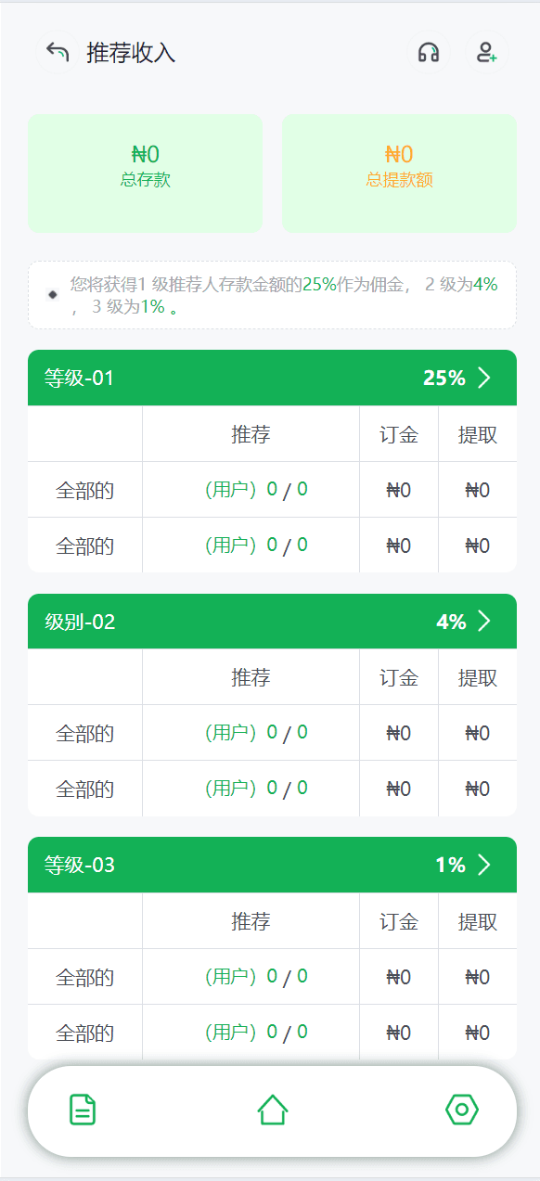Open settings hexagon icon in bottom bar
Image resolution: width=540 pixels, height=1181 pixels.
click(x=462, y=1110)
